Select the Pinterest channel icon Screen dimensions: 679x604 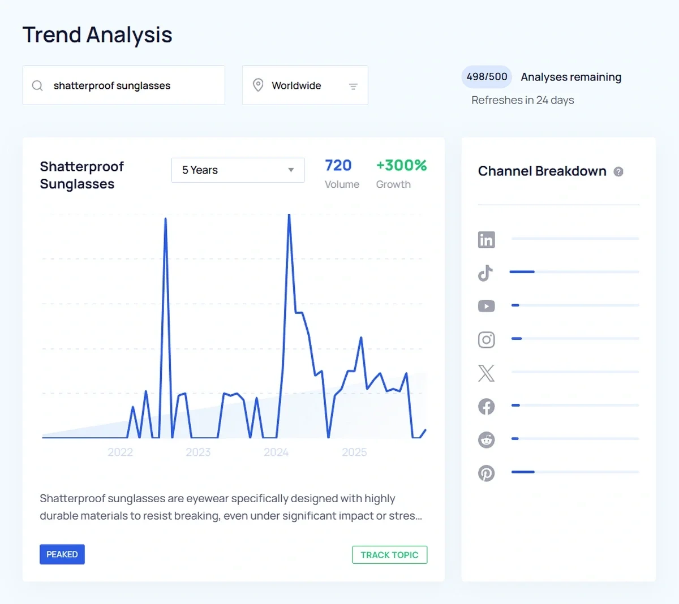coord(486,473)
